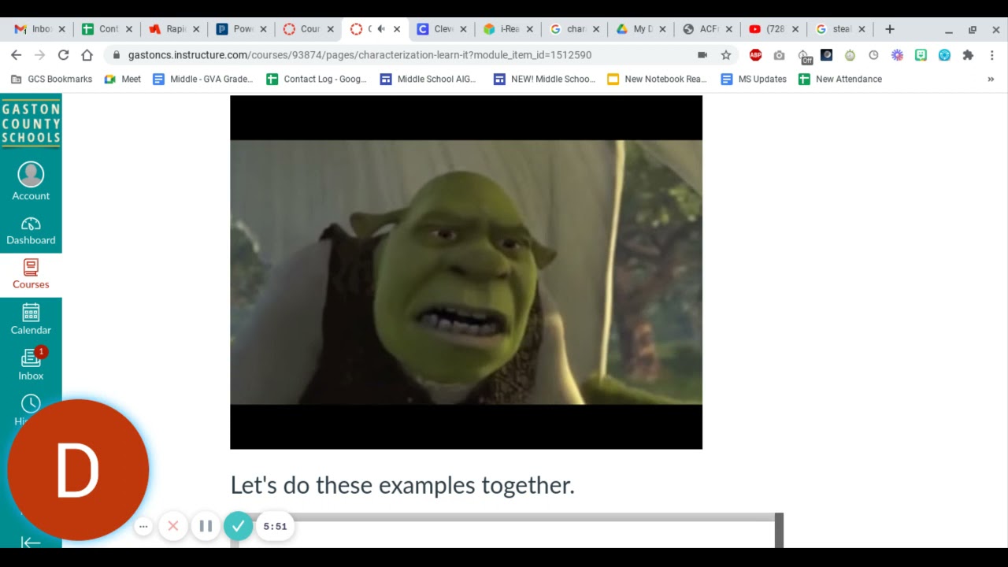Open the Canvas Inbox

pyautogui.click(x=31, y=365)
